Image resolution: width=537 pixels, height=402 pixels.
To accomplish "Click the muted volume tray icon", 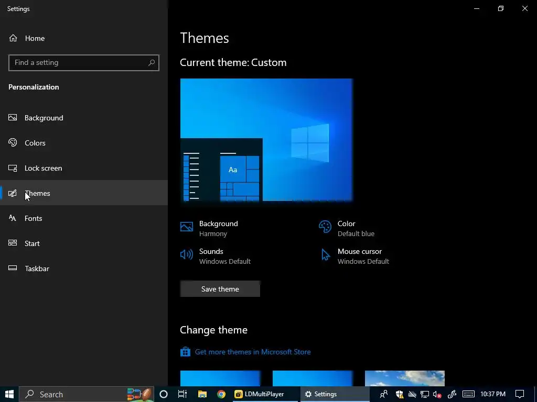I will point(437,394).
